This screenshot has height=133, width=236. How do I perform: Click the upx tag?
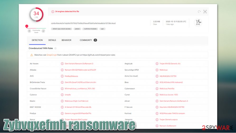click(x=102, y=29)
